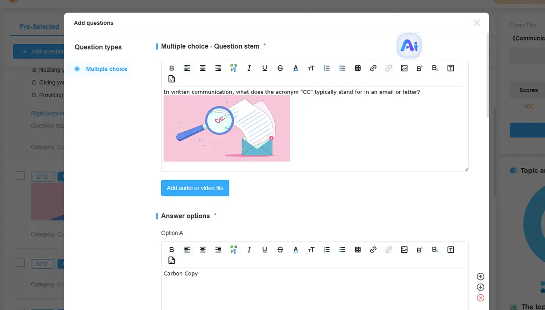Move Option A up
The image size is (545, 310).
(x=481, y=276)
